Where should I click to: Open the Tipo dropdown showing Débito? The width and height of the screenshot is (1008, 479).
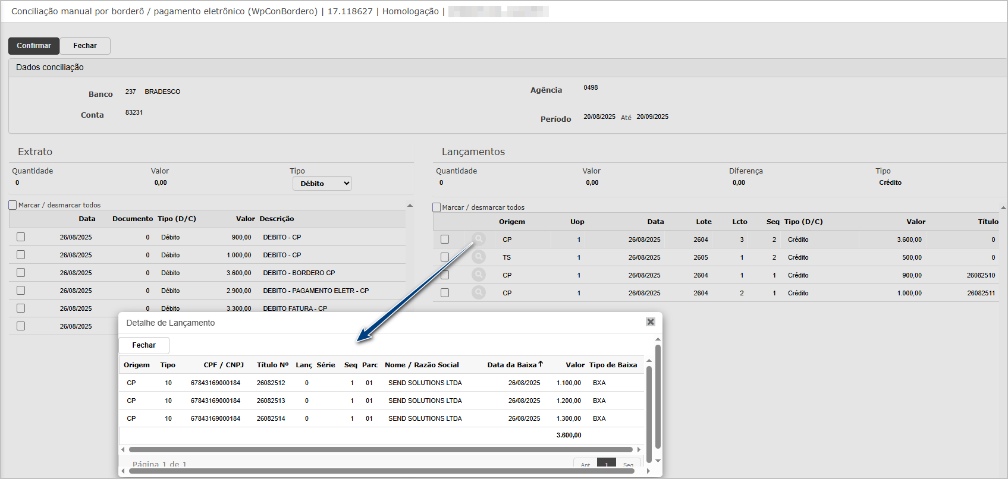click(322, 184)
